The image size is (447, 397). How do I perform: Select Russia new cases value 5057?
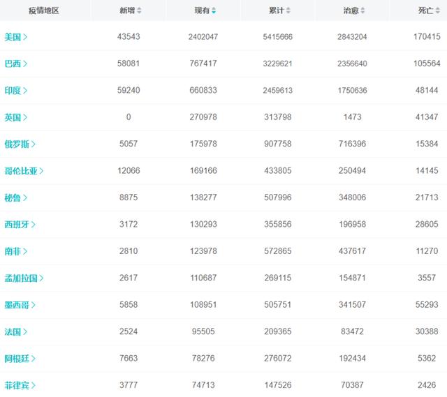[129, 144]
